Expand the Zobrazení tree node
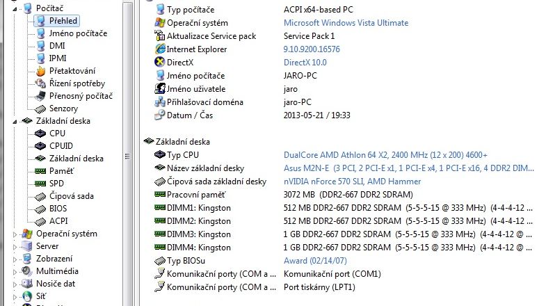The height and width of the screenshot is (306, 555). [x=15, y=259]
